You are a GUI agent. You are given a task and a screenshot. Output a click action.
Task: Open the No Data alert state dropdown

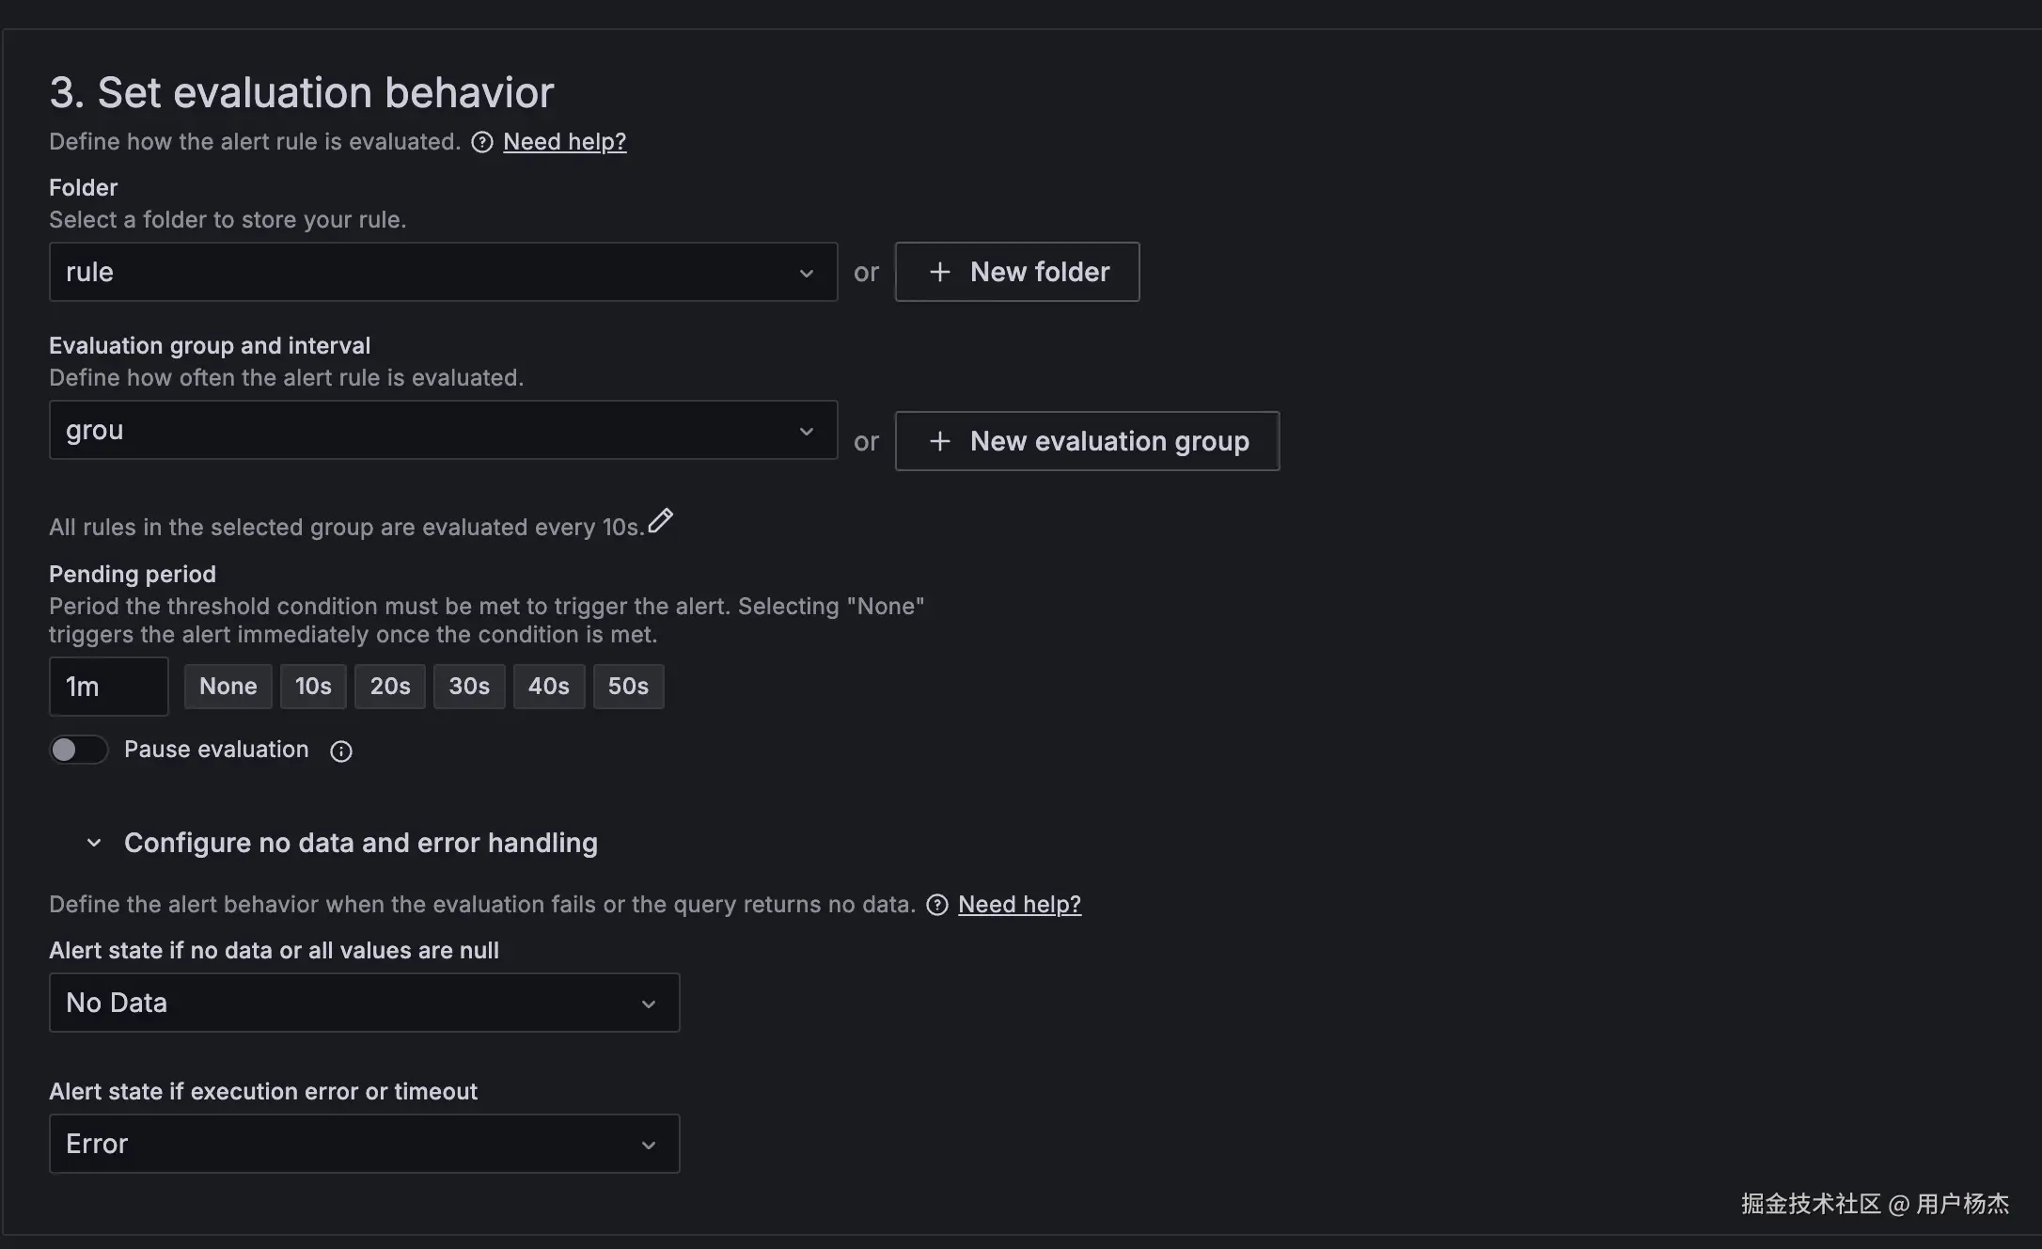pos(364,1003)
